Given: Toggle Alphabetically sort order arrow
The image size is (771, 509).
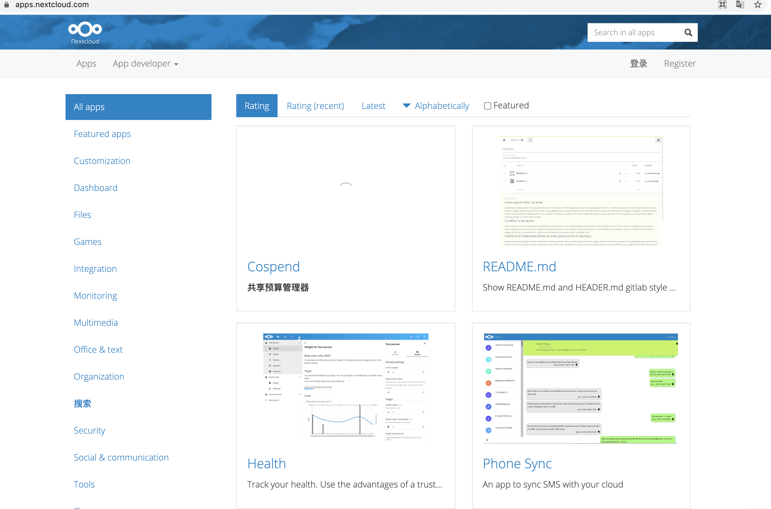Looking at the screenshot, I should tap(406, 105).
